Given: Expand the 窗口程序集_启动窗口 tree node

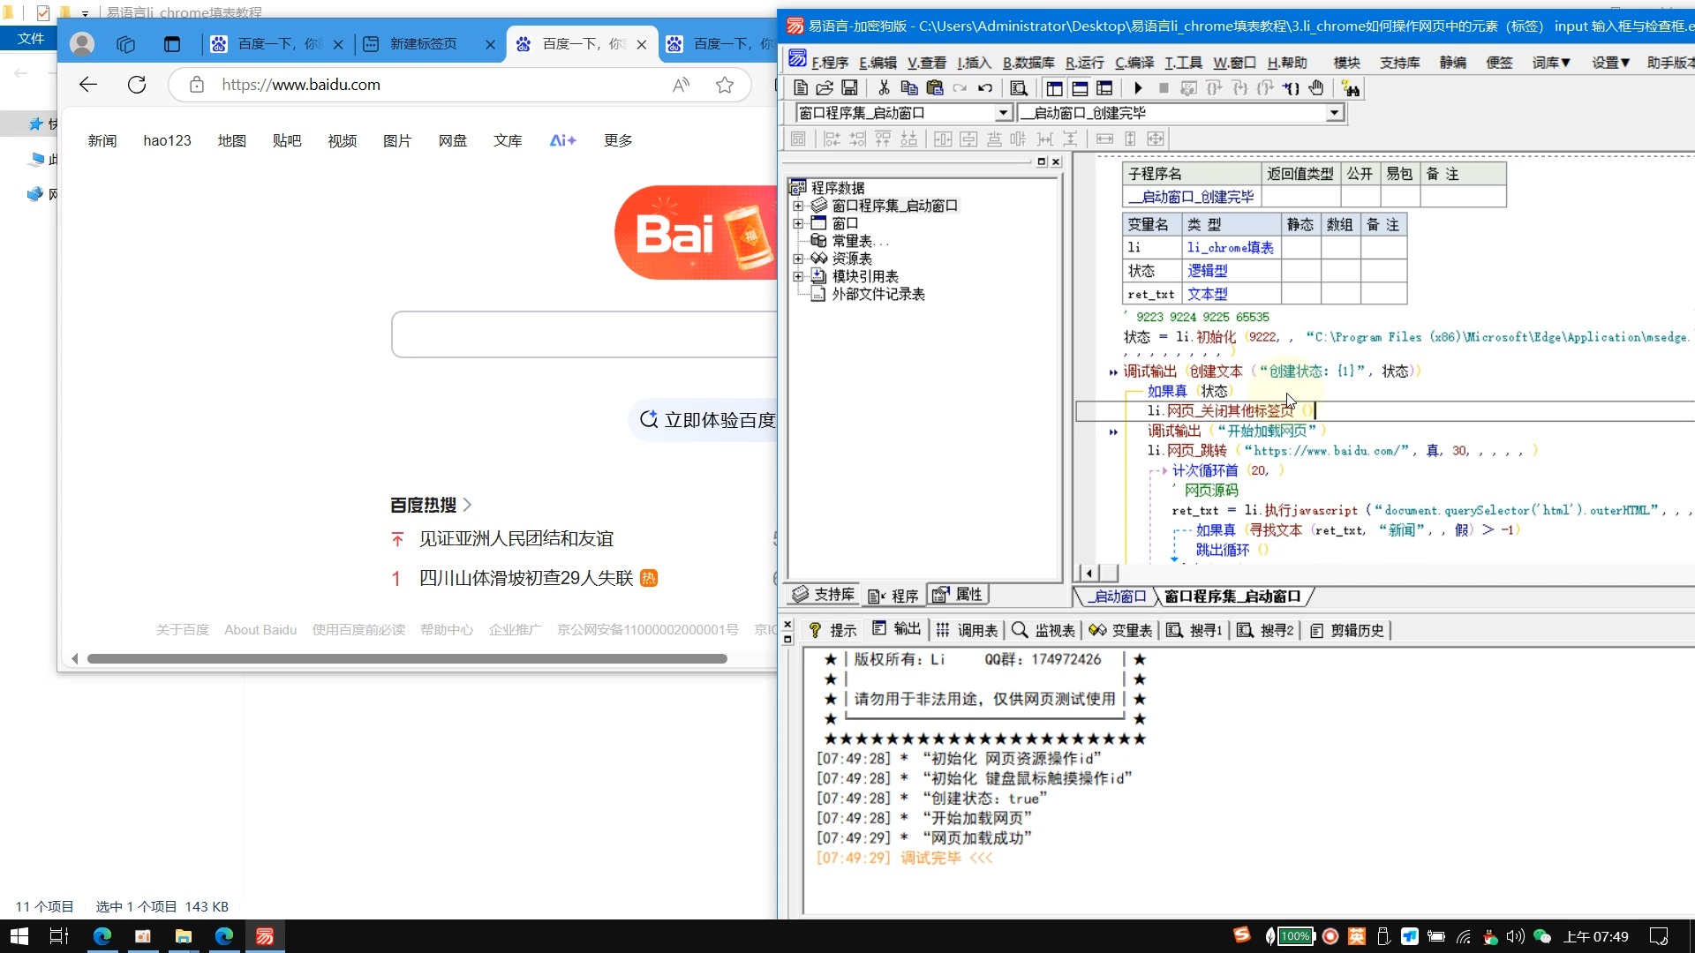Looking at the screenshot, I should [798, 206].
